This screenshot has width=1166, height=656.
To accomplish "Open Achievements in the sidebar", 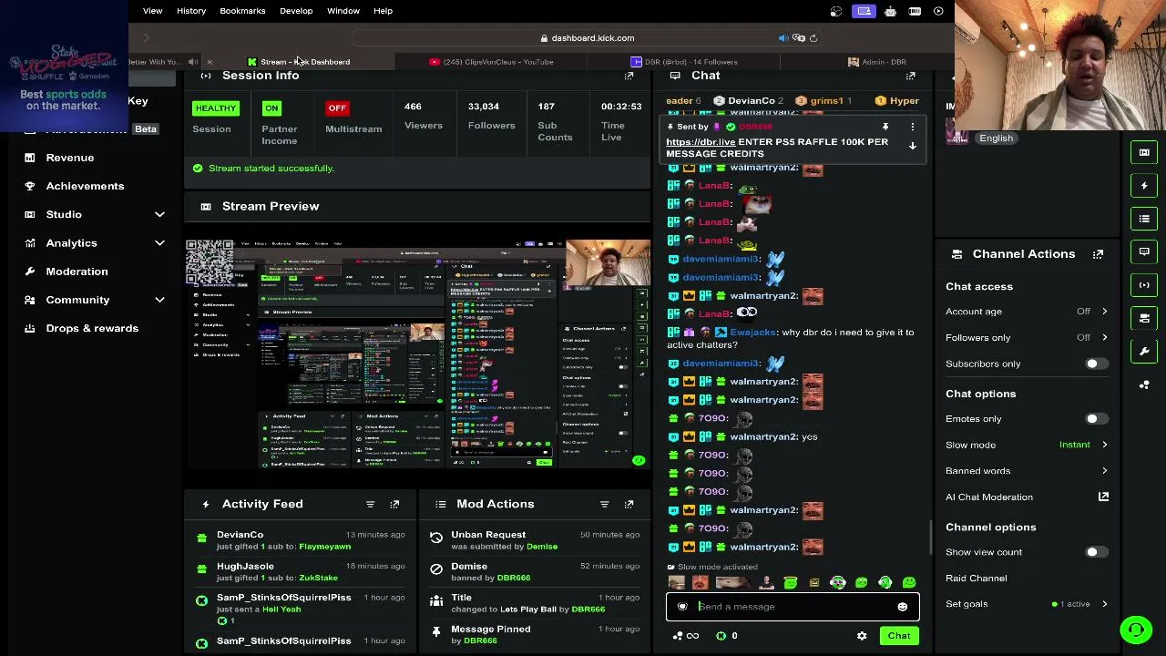I will point(85,186).
